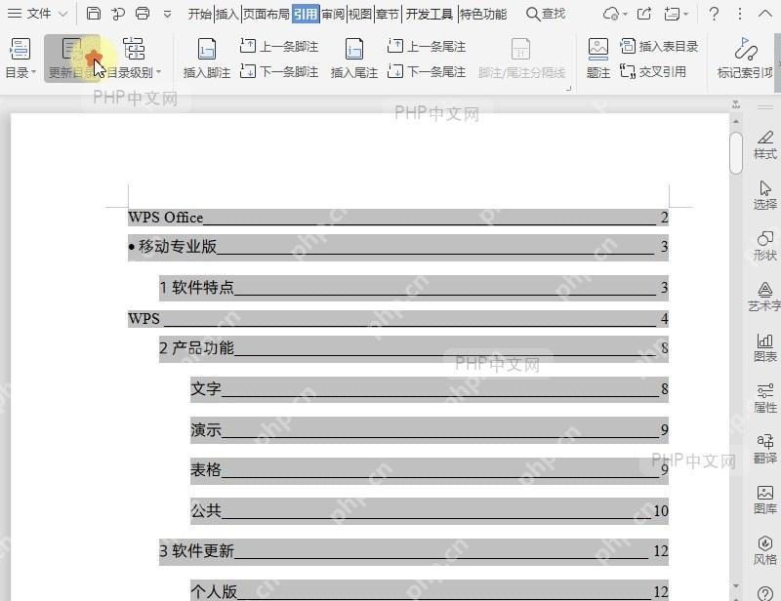Click the 标记索引项 icon
This screenshot has width=781, height=601.
click(745, 59)
